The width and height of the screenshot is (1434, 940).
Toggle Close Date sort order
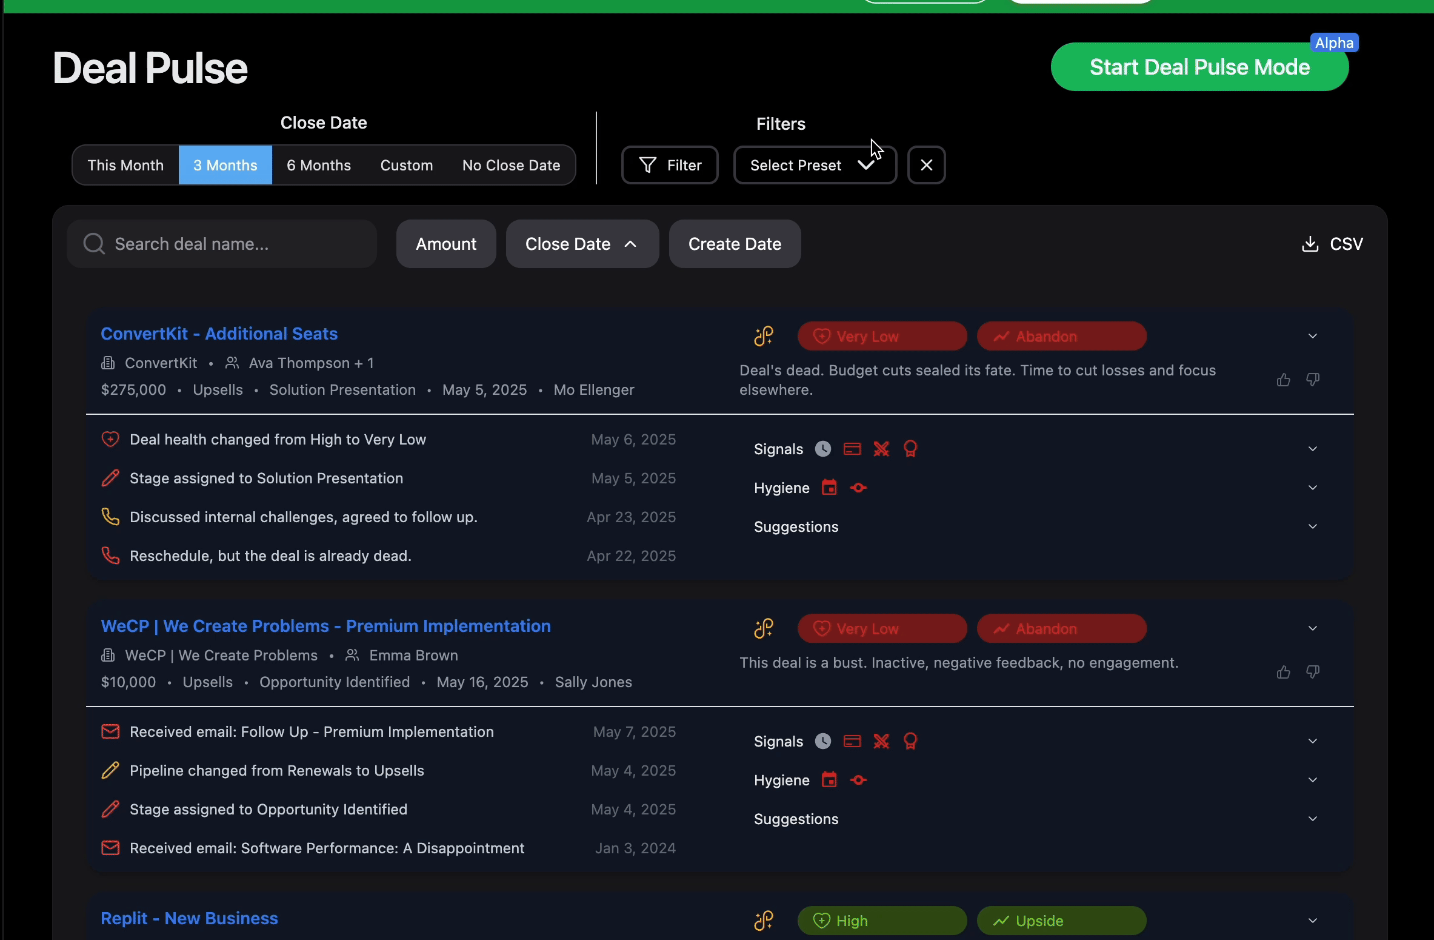[x=582, y=244]
